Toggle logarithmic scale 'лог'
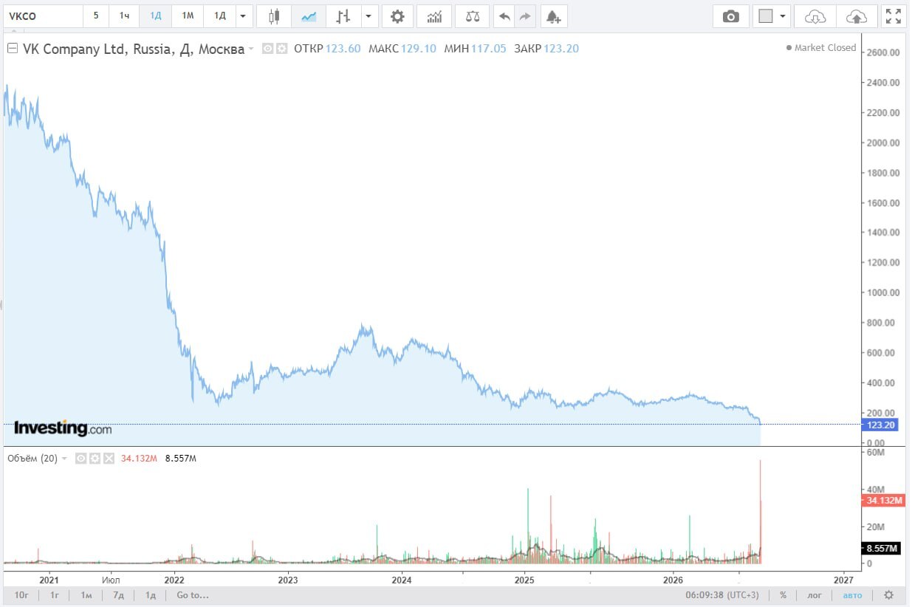 tap(815, 595)
